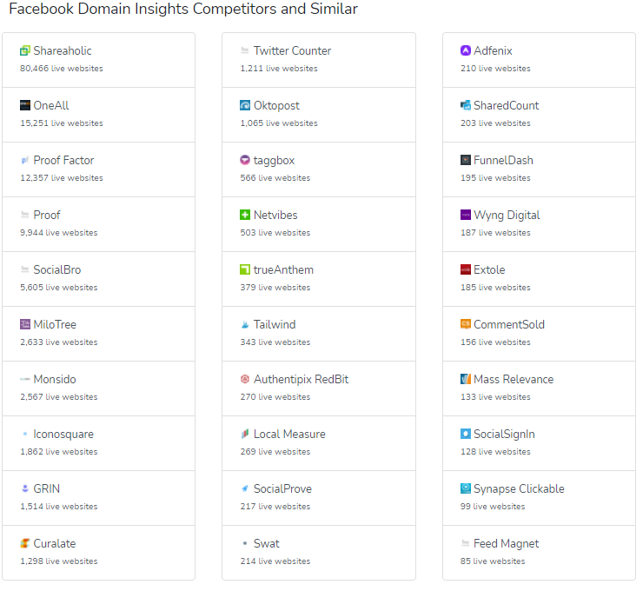Open the Synapse Clickable link
Viewport: 643px width, 591px height.
point(519,488)
